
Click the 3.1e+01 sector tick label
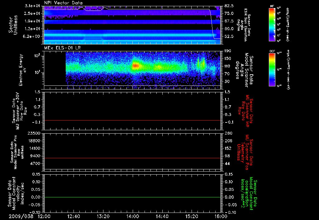(x=32, y=6)
